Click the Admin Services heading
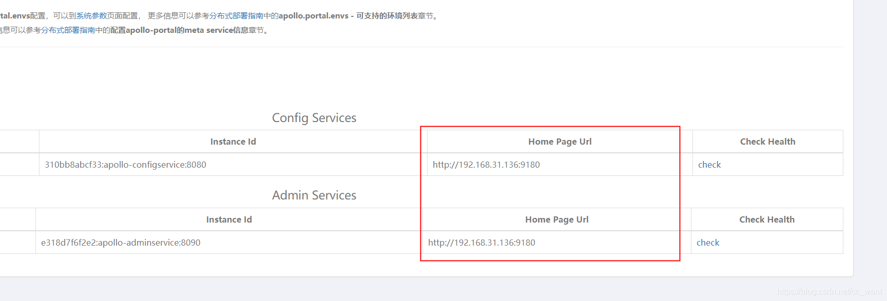 pyautogui.click(x=314, y=195)
